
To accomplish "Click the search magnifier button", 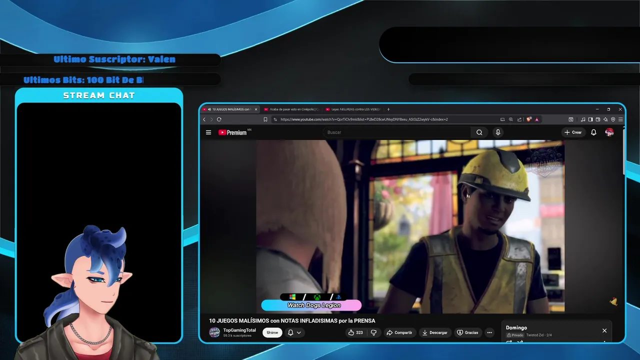I will tap(479, 132).
